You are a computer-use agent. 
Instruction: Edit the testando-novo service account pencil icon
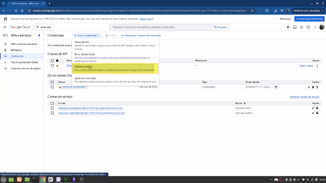coord(313,108)
